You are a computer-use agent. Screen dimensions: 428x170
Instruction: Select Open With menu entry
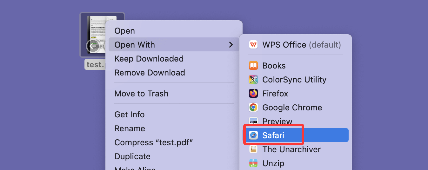(174, 45)
